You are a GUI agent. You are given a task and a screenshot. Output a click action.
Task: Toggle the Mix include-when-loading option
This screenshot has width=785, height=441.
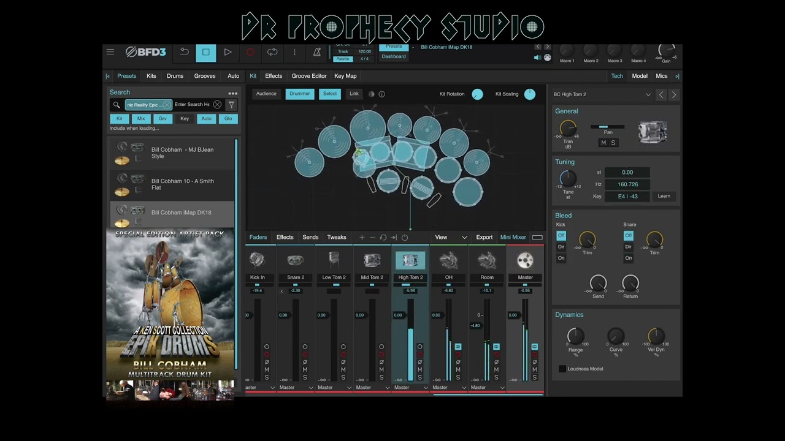[x=141, y=119]
